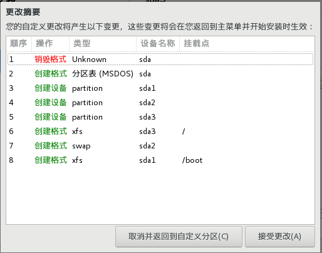322x253 pixels.
Task: Select sda2 in the row 4 partition entry
Action: (147, 103)
